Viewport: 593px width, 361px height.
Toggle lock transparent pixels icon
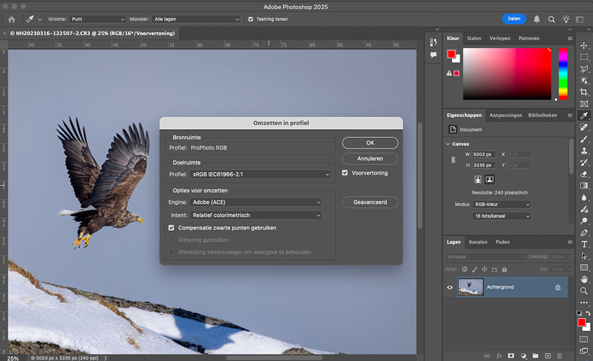tap(465, 270)
